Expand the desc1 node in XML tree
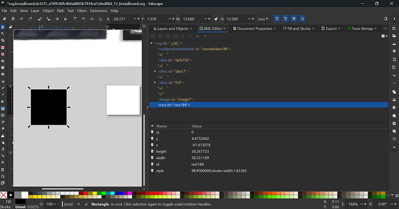Screen dimensions: 399x209 click(155, 72)
